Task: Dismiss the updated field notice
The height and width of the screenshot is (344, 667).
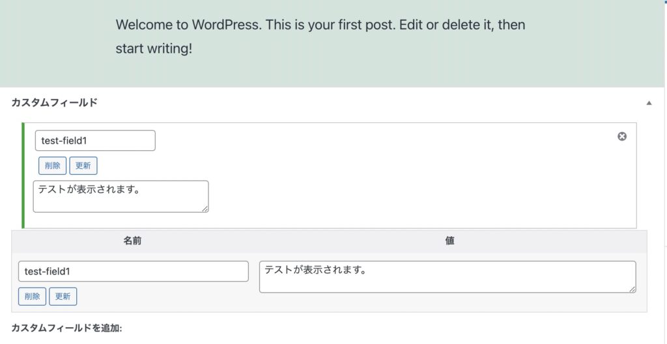Action: tap(622, 137)
